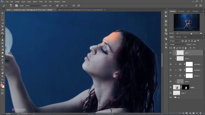Open the layer blend mode Overlay dropdown
The height and width of the screenshot is (115, 205).
click(177, 44)
